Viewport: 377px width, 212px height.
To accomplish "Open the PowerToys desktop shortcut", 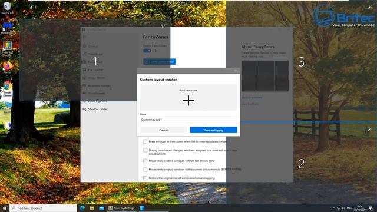I will click(7, 49).
